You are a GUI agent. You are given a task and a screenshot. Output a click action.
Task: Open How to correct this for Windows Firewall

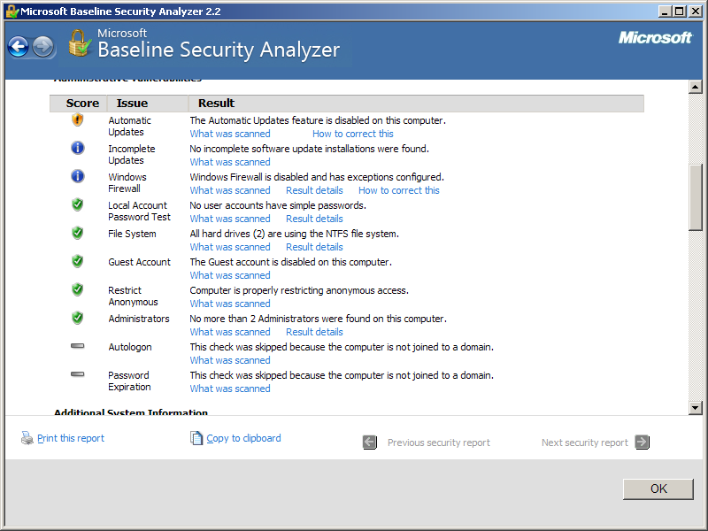[399, 190]
